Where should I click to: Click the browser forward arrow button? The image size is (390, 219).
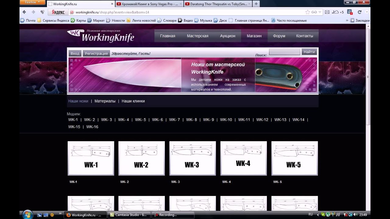click(33, 12)
